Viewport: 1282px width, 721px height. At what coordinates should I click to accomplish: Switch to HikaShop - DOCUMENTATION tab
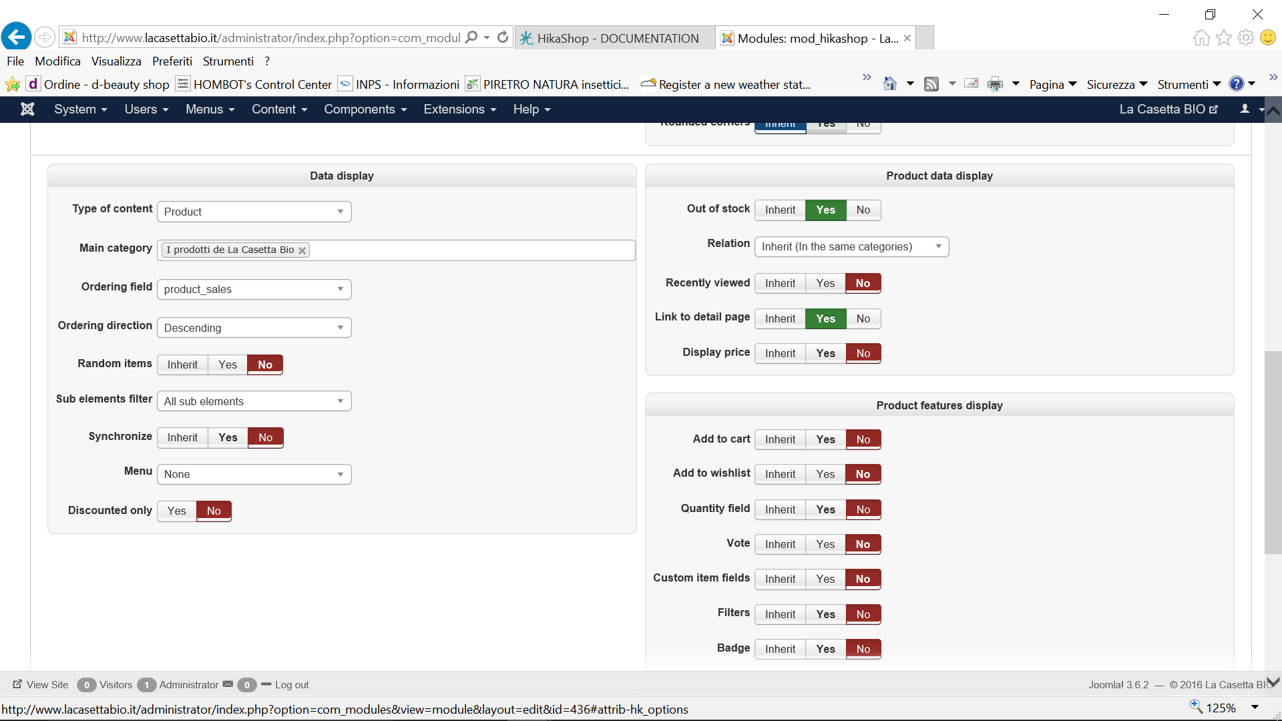617,38
